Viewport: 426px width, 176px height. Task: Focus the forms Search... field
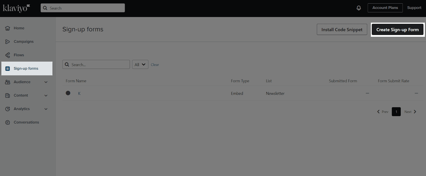click(x=96, y=64)
